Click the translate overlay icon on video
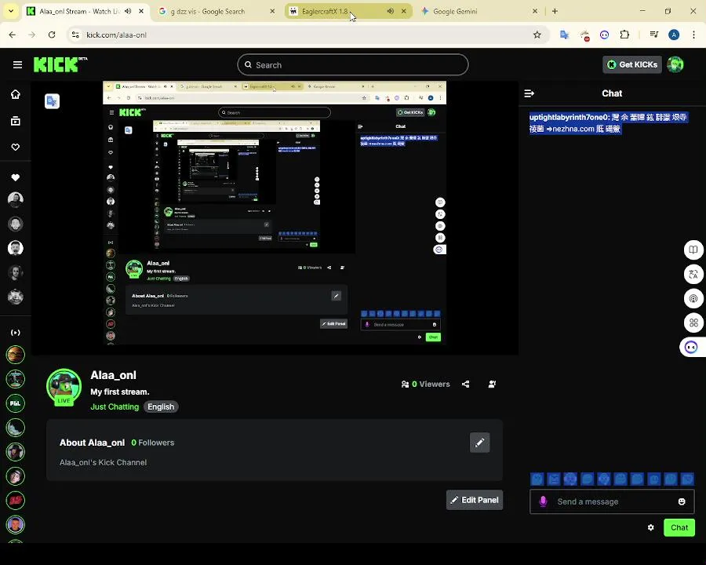The width and height of the screenshot is (706, 565). [x=52, y=101]
